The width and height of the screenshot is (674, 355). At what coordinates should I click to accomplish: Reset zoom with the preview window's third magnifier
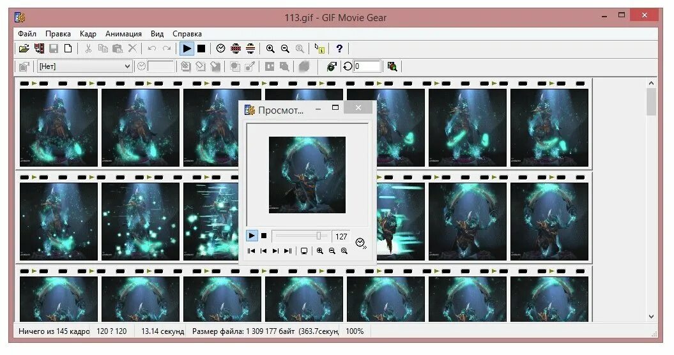(344, 251)
